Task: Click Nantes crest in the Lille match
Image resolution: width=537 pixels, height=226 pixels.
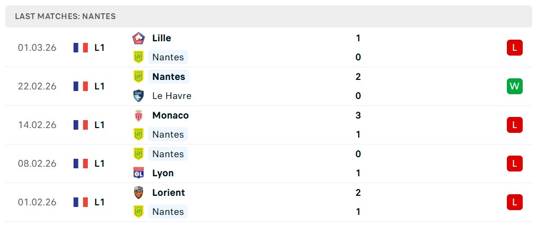Action: point(139,57)
